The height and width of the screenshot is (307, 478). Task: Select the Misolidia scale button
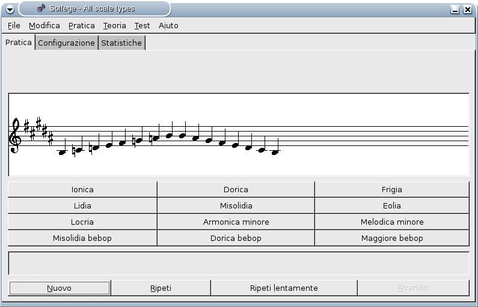pyautogui.click(x=236, y=205)
